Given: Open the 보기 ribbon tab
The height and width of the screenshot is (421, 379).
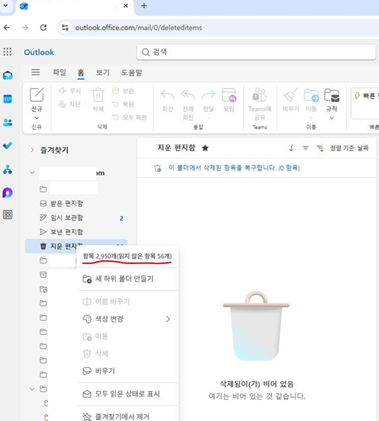Looking at the screenshot, I should [102, 73].
